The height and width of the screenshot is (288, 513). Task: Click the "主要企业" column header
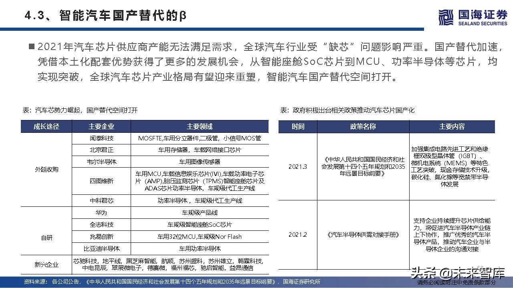click(x=101, y=126)
